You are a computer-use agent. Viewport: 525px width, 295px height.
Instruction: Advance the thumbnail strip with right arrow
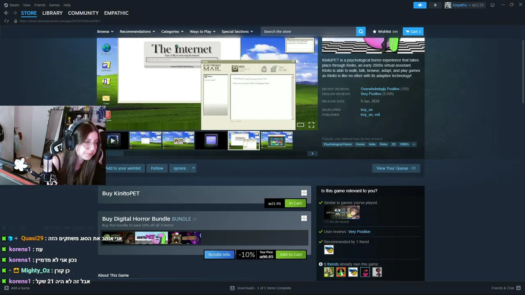coord(312,154)
